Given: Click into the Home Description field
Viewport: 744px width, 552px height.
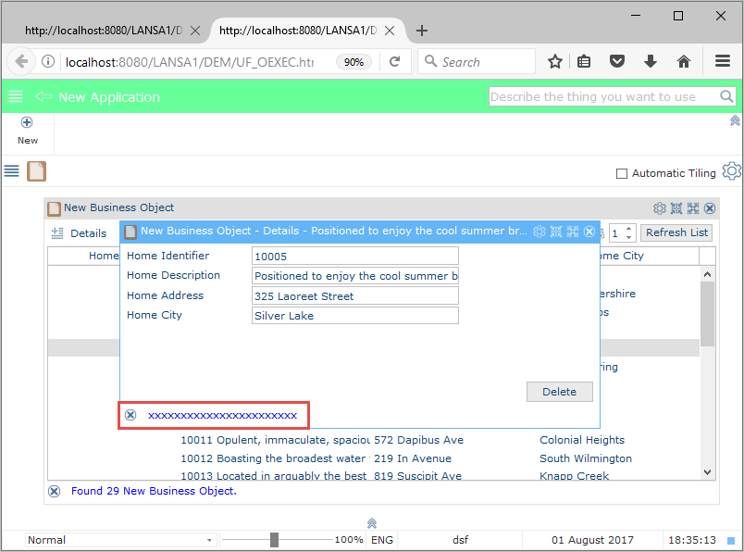Looking at the screenshot, I should click(x=355, y=275).
